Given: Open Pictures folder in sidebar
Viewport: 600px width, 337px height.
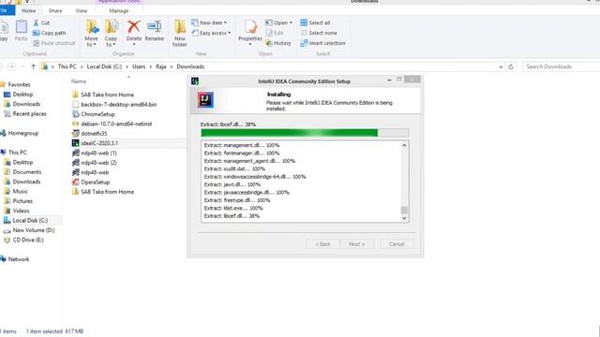Looking at the screenshot, I should click(x=18, y=201).
